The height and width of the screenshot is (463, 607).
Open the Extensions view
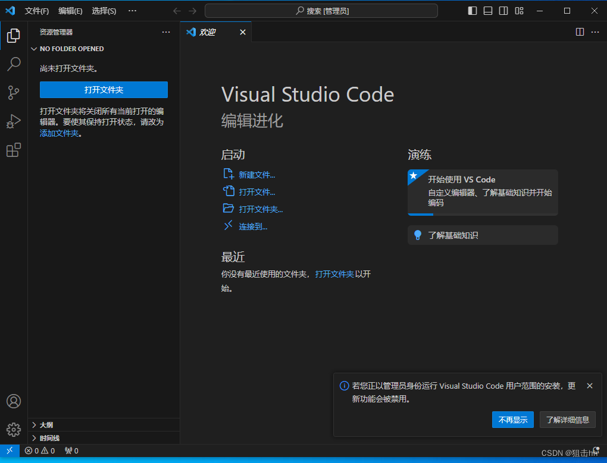pos(14,150)
